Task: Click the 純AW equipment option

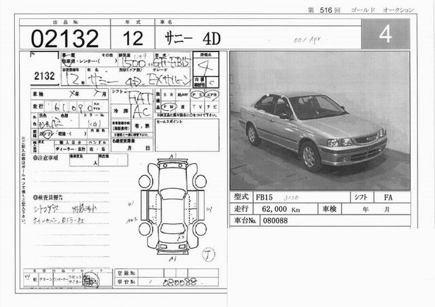Action: (x=183, y=95)
